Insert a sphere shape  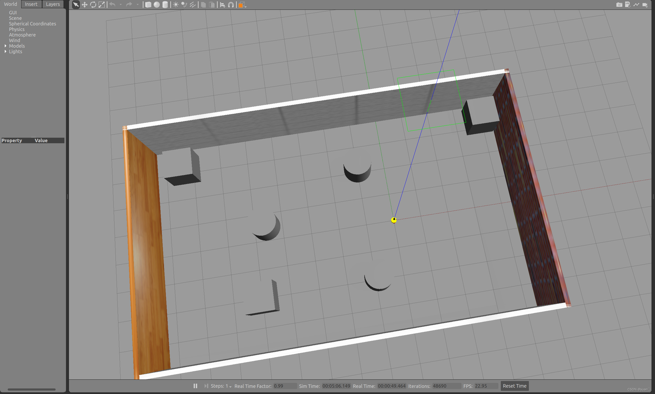(x=157, y=5)
